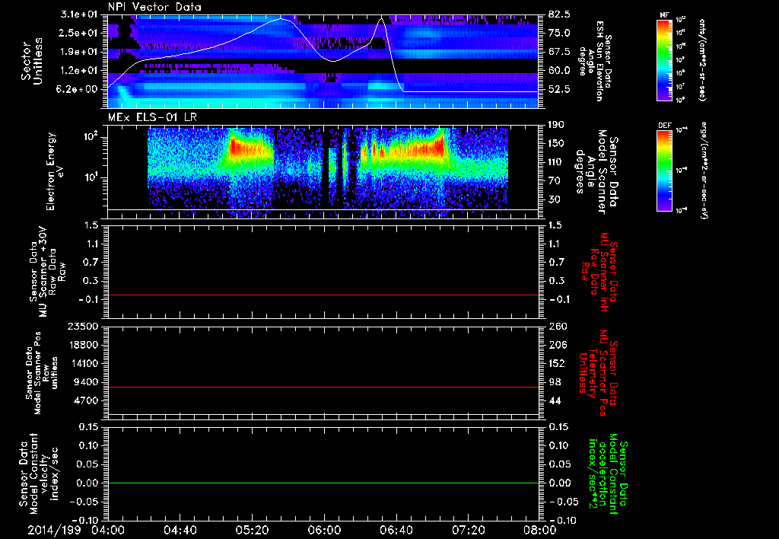Select the "NPI Vector Data" panel title
The image size is (779, 539).
155,7
